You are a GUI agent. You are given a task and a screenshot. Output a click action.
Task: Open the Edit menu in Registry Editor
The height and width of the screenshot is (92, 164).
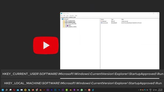tap(64, 16)
